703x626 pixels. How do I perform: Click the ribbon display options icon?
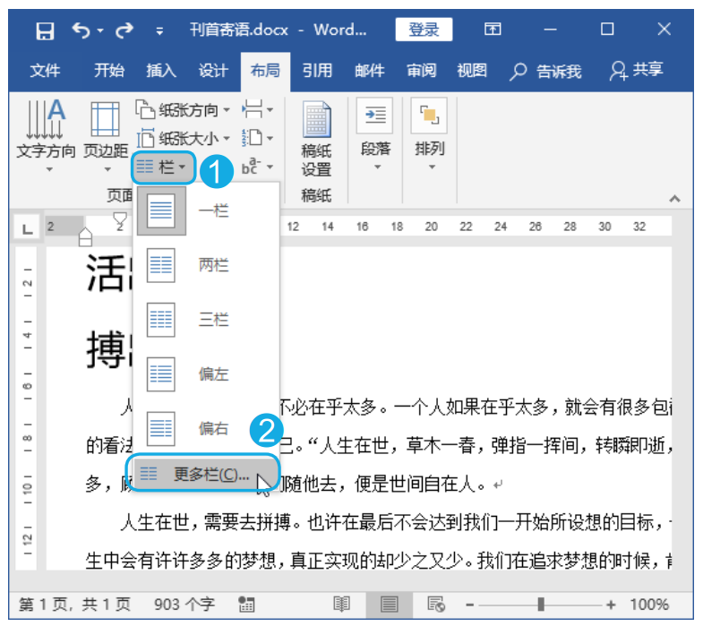493,30
